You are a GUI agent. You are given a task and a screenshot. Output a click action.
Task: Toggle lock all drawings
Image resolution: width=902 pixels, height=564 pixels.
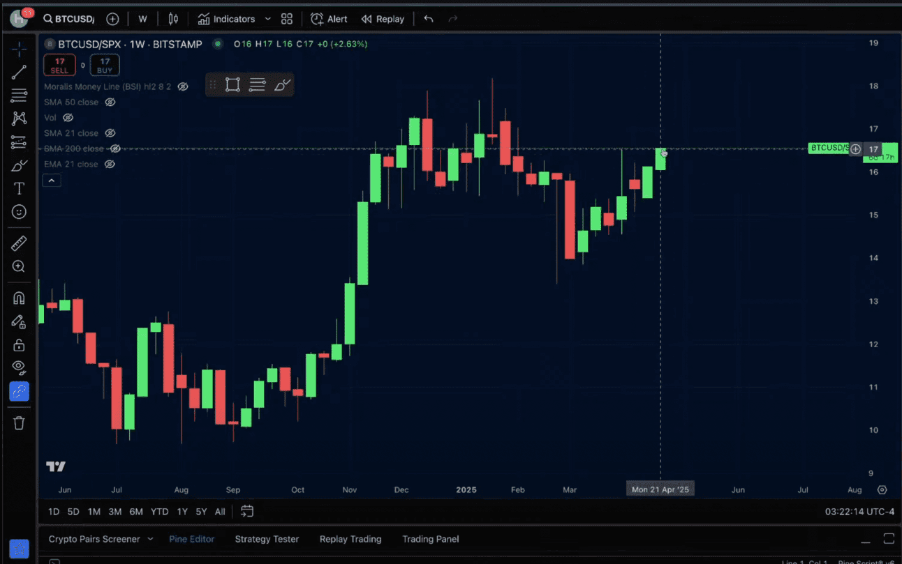[19, 345]
